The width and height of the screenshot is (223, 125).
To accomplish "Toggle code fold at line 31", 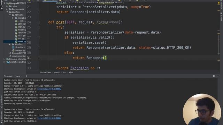I will click(39, 58).
